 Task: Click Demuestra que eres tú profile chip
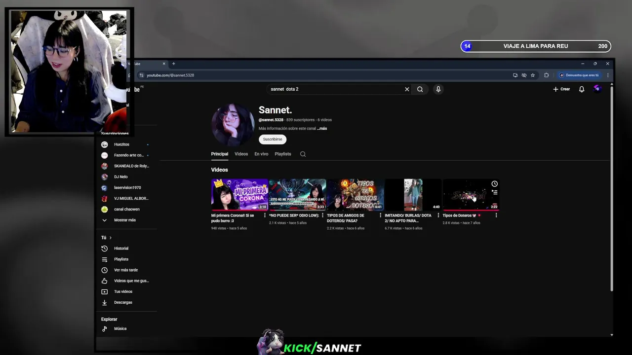point(579,75)
